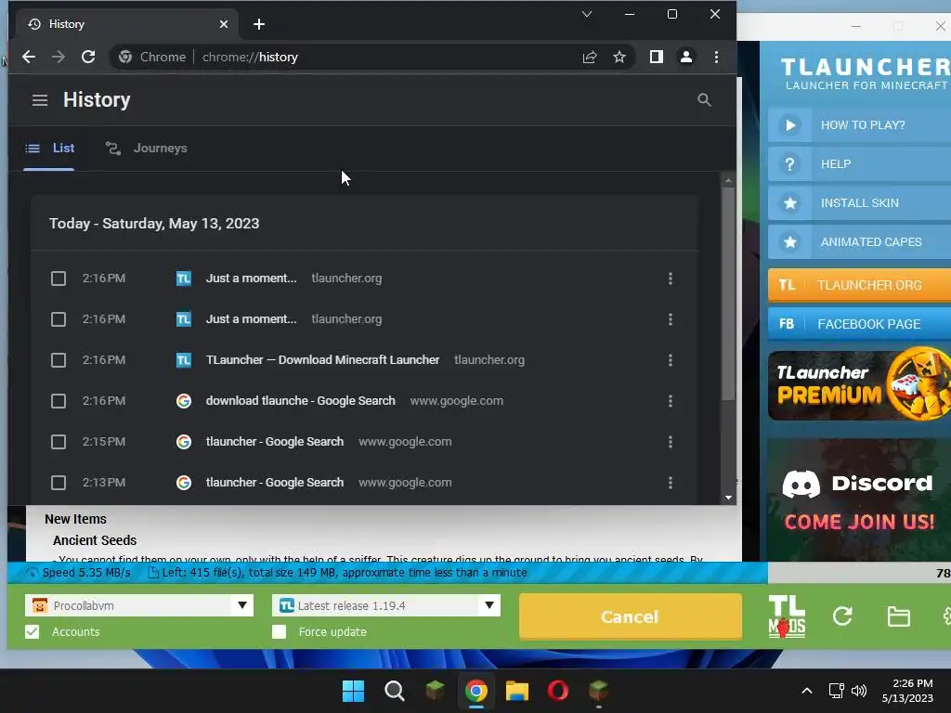Screen dimensions: 951x713
Task: Select the History browser tab
Action: (x=127, y=24)
